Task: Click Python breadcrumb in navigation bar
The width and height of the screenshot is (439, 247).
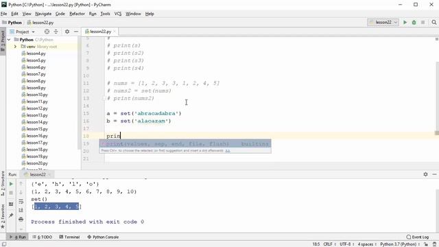Action: click(x=12, y=23)
